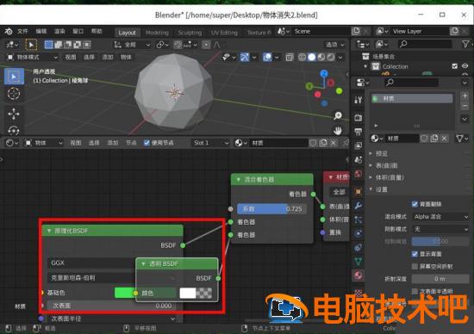Switch to material preview shading mode

[x=321, y=57]
